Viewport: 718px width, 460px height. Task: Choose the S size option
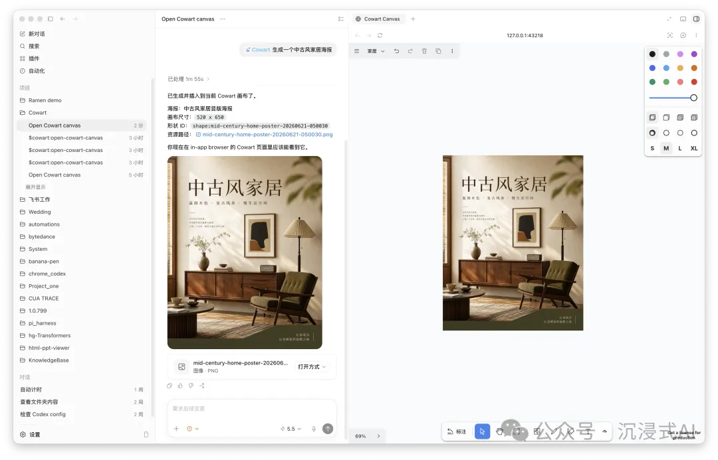(652, 148)
